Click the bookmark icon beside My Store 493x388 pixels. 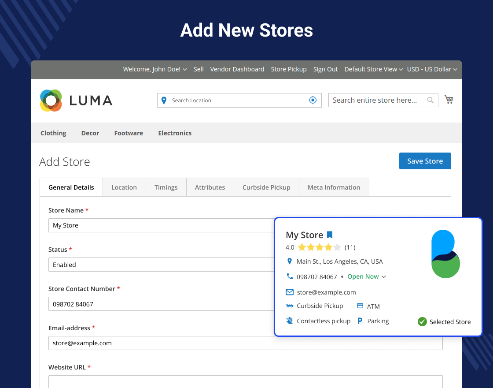click(330, 235)
